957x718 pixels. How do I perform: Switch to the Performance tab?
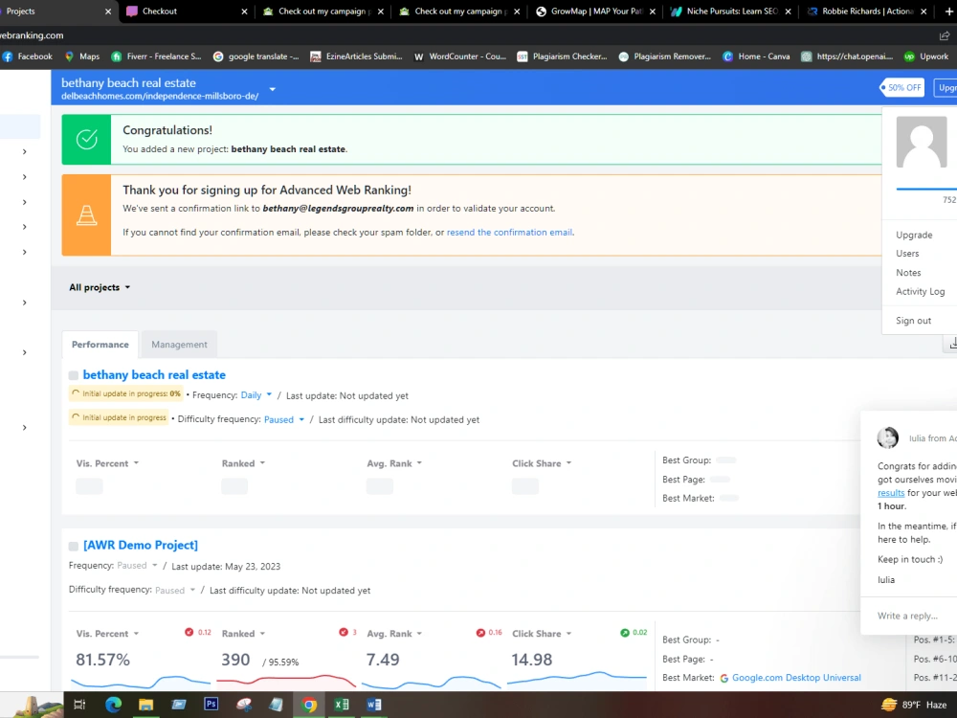tap(100, 345)
